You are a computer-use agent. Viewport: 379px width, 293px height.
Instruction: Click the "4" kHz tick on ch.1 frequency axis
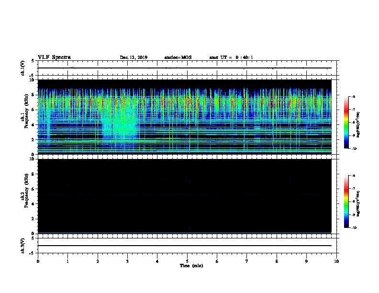point(33,125)
